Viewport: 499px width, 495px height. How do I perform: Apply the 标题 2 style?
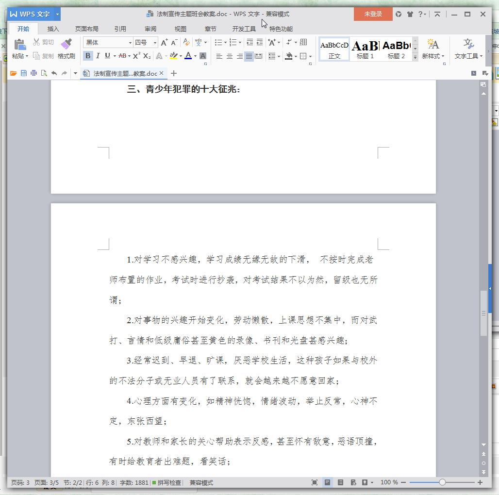click(396, 49)
